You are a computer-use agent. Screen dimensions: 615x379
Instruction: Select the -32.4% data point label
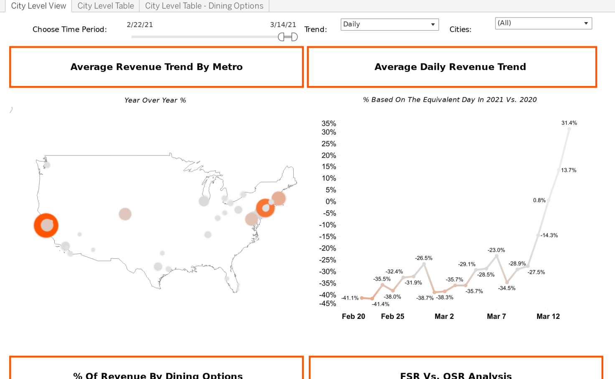tap(394, 272)
